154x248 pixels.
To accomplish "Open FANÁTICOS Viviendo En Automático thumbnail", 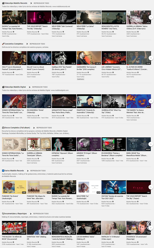I will click(89, 101).
